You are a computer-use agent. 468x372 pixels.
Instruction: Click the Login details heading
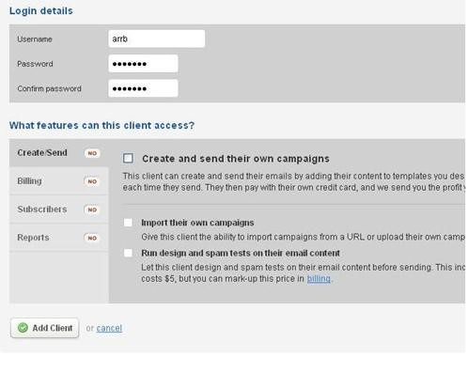coord(41,11)
